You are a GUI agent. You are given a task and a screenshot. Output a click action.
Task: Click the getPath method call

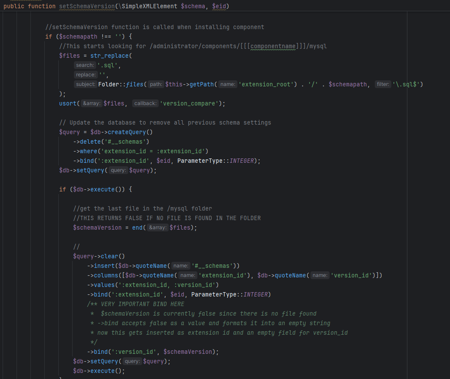pos(201,85)
